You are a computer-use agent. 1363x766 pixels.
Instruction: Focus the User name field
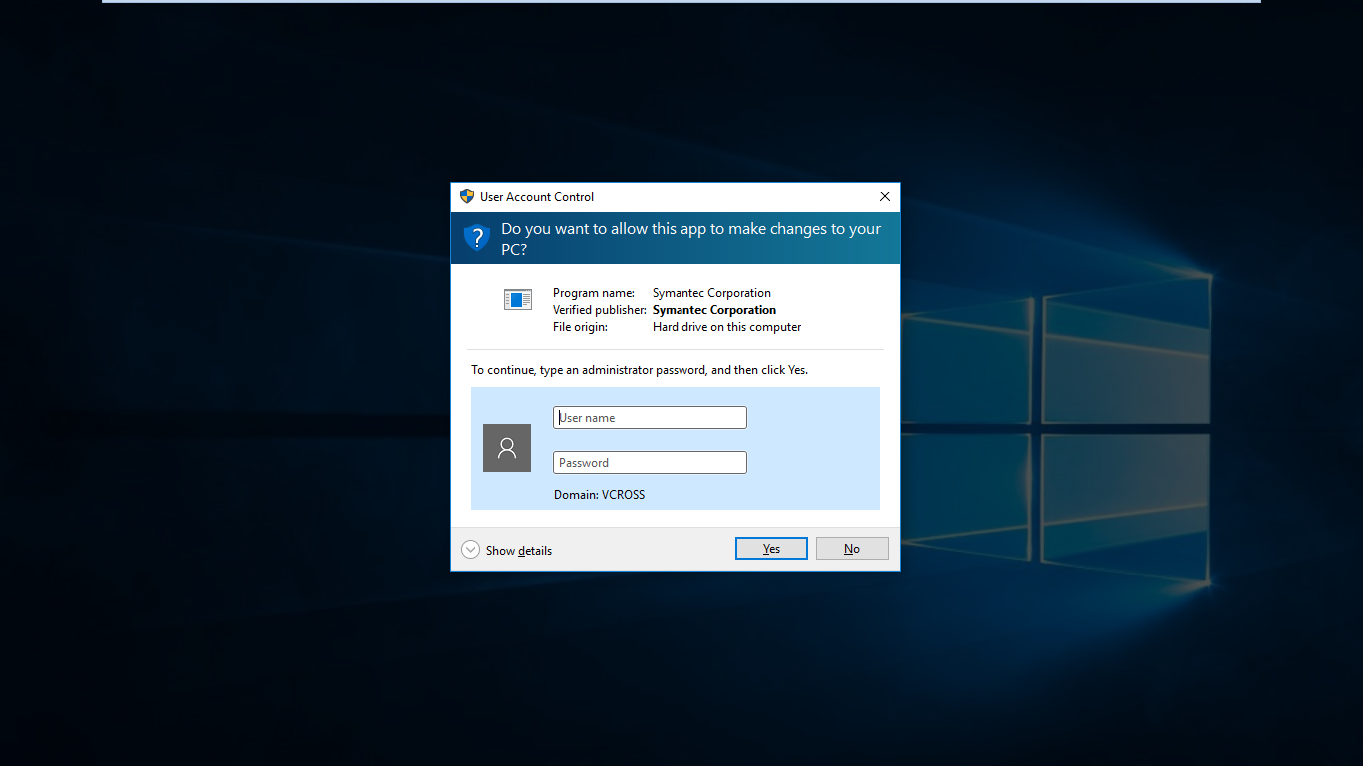(x=650, y=418)
